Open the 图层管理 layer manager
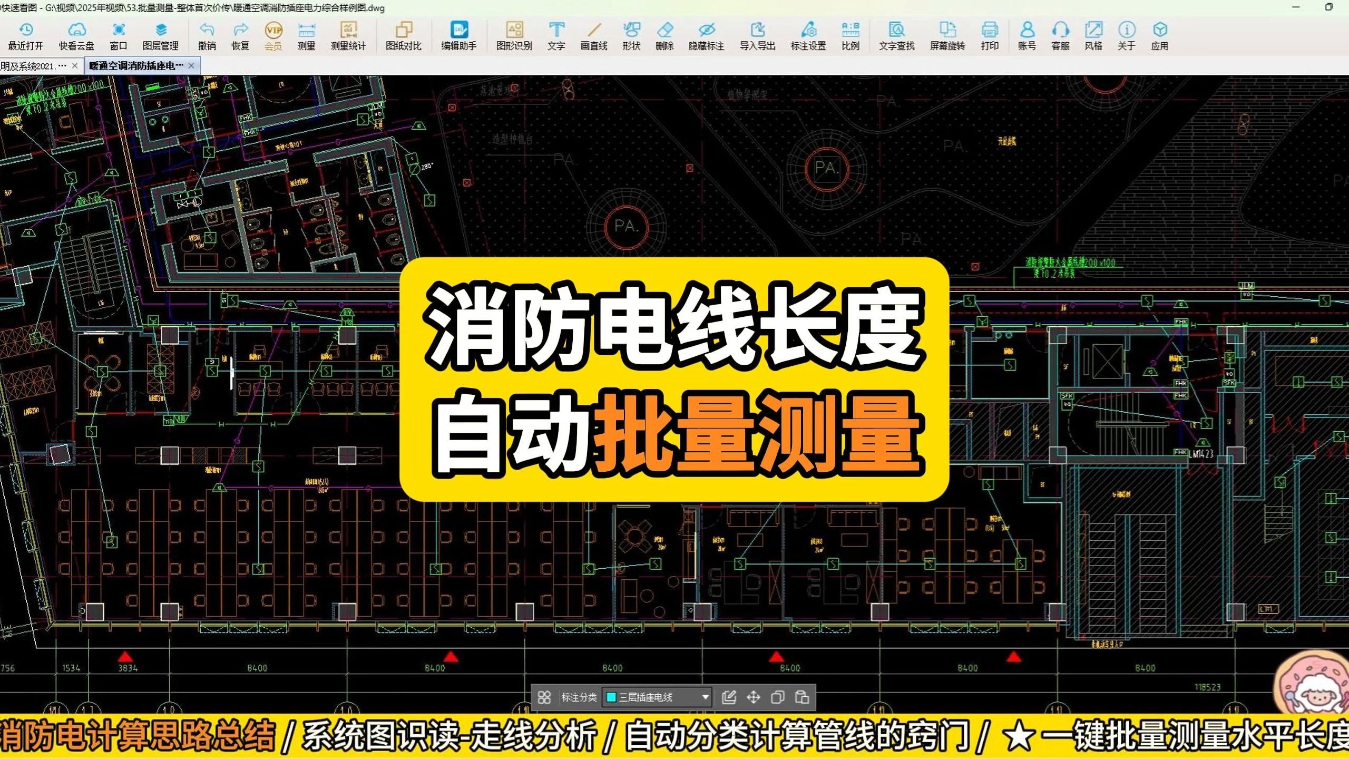Viewport: 1349px width, 759px height. point(161,36)
